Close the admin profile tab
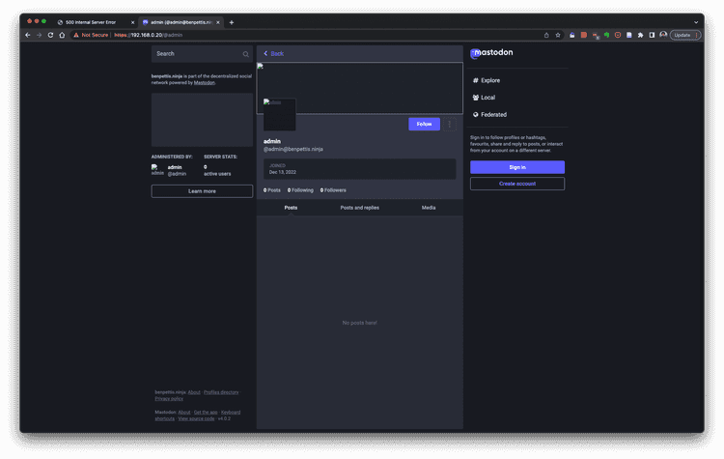The image size is (724, 459). (218, 22)
